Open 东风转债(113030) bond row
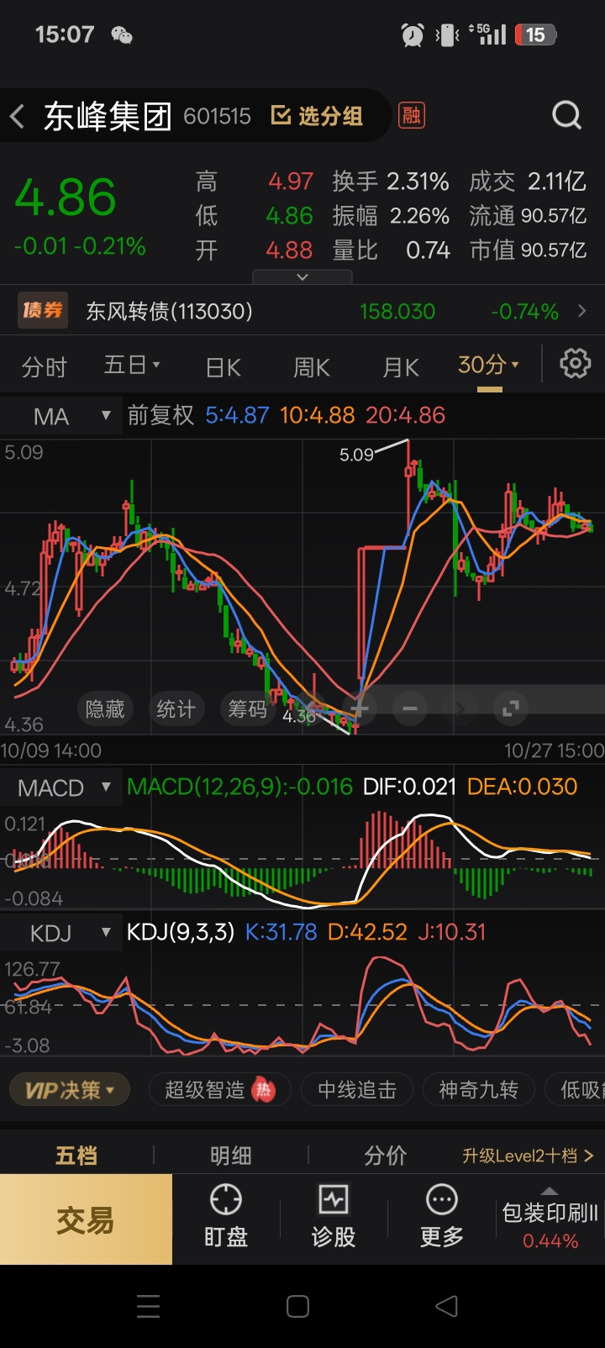This screenshot has height=1348, width=605. tap(302, 311)
